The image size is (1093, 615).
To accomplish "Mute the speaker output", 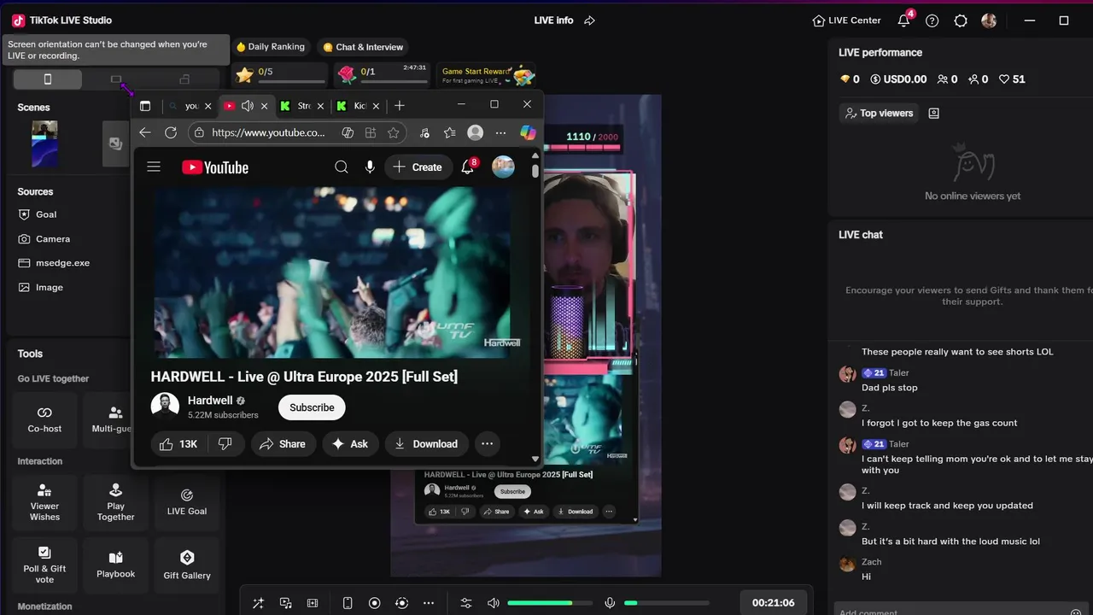I will (493, 603).
